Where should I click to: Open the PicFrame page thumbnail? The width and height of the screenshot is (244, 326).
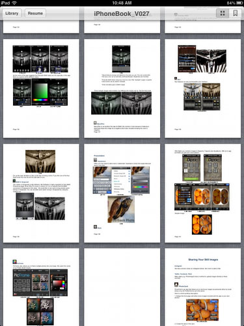[41, 287]
